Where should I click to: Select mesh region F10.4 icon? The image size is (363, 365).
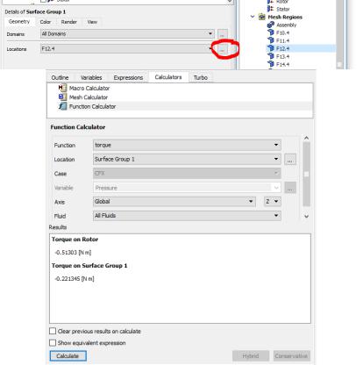[x=271, y=32]
